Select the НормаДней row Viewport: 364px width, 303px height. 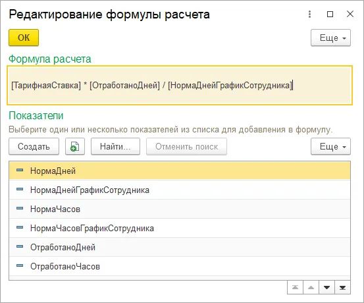click(180, 171)
